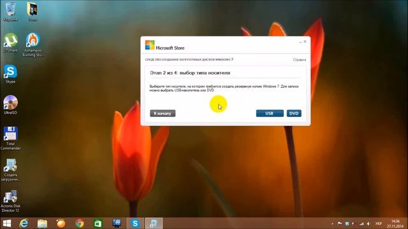Open Action Center flag tray icon

pos(340,223)
